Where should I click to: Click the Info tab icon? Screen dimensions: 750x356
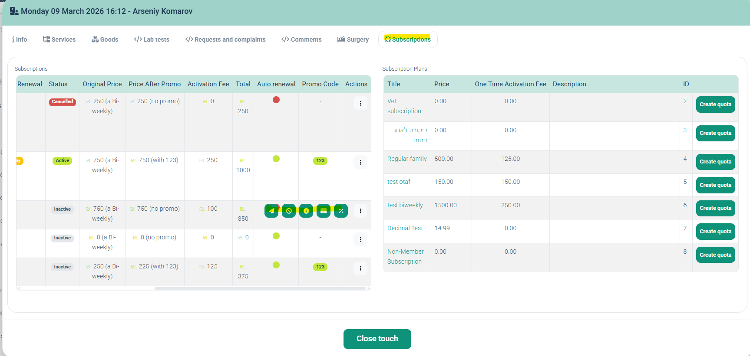pos(13,39)
